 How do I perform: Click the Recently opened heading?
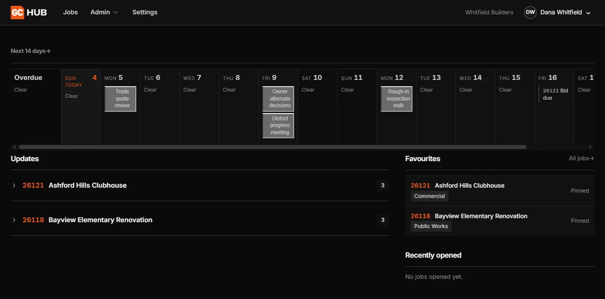[434, 255]
